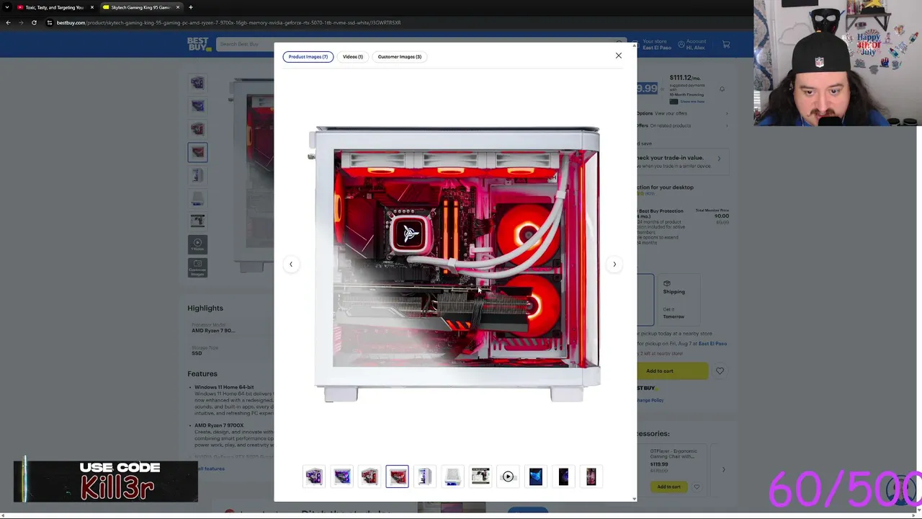
Task: Select the Skytech Gaming King 95 tab
Action: (x=140, y=7)
